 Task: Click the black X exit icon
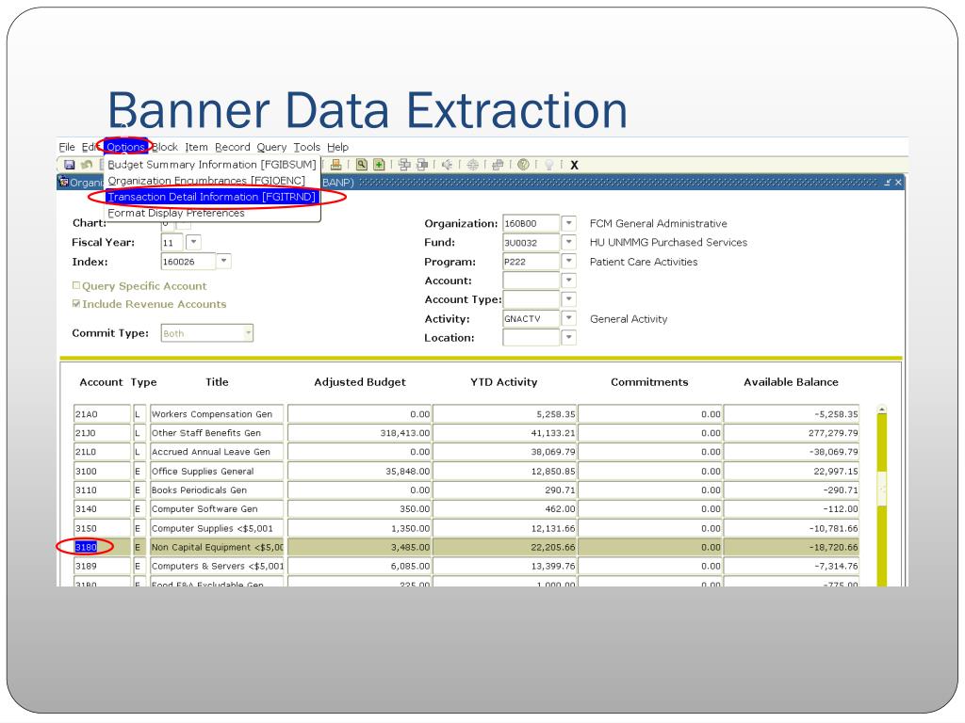(574, 166)
